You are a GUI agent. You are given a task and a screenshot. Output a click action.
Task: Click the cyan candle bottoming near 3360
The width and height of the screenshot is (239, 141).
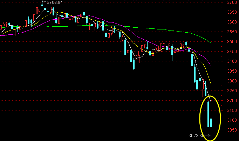pos(134,64)
